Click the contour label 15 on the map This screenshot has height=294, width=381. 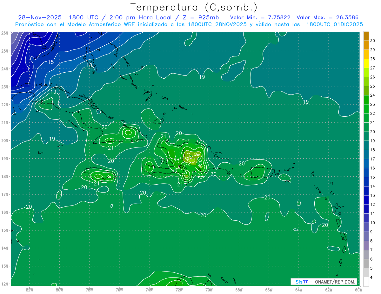click(x=51, y=62)
